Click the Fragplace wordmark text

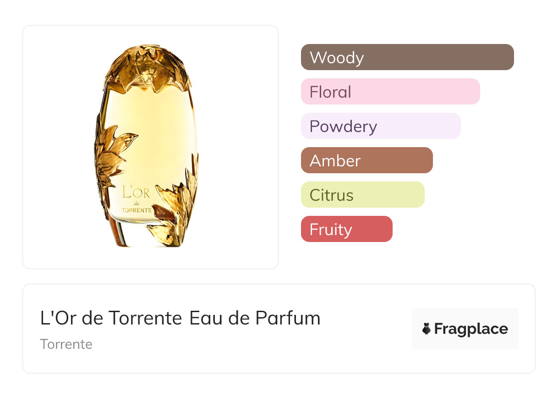point(471,329)
